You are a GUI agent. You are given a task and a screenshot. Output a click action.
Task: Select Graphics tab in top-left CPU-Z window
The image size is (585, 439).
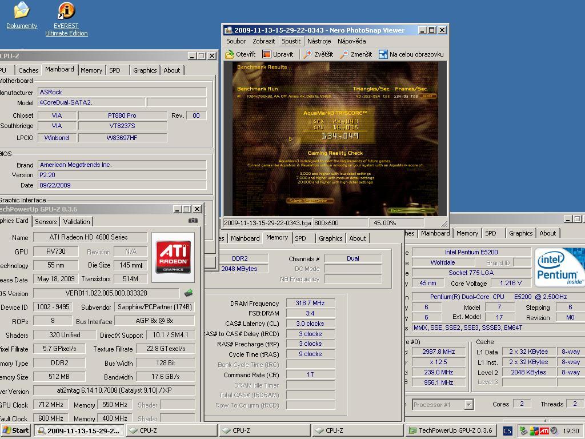pos(145,70)
